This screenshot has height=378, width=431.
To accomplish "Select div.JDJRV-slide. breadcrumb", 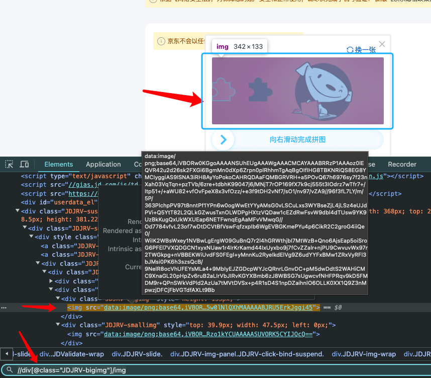I will 137,354.
